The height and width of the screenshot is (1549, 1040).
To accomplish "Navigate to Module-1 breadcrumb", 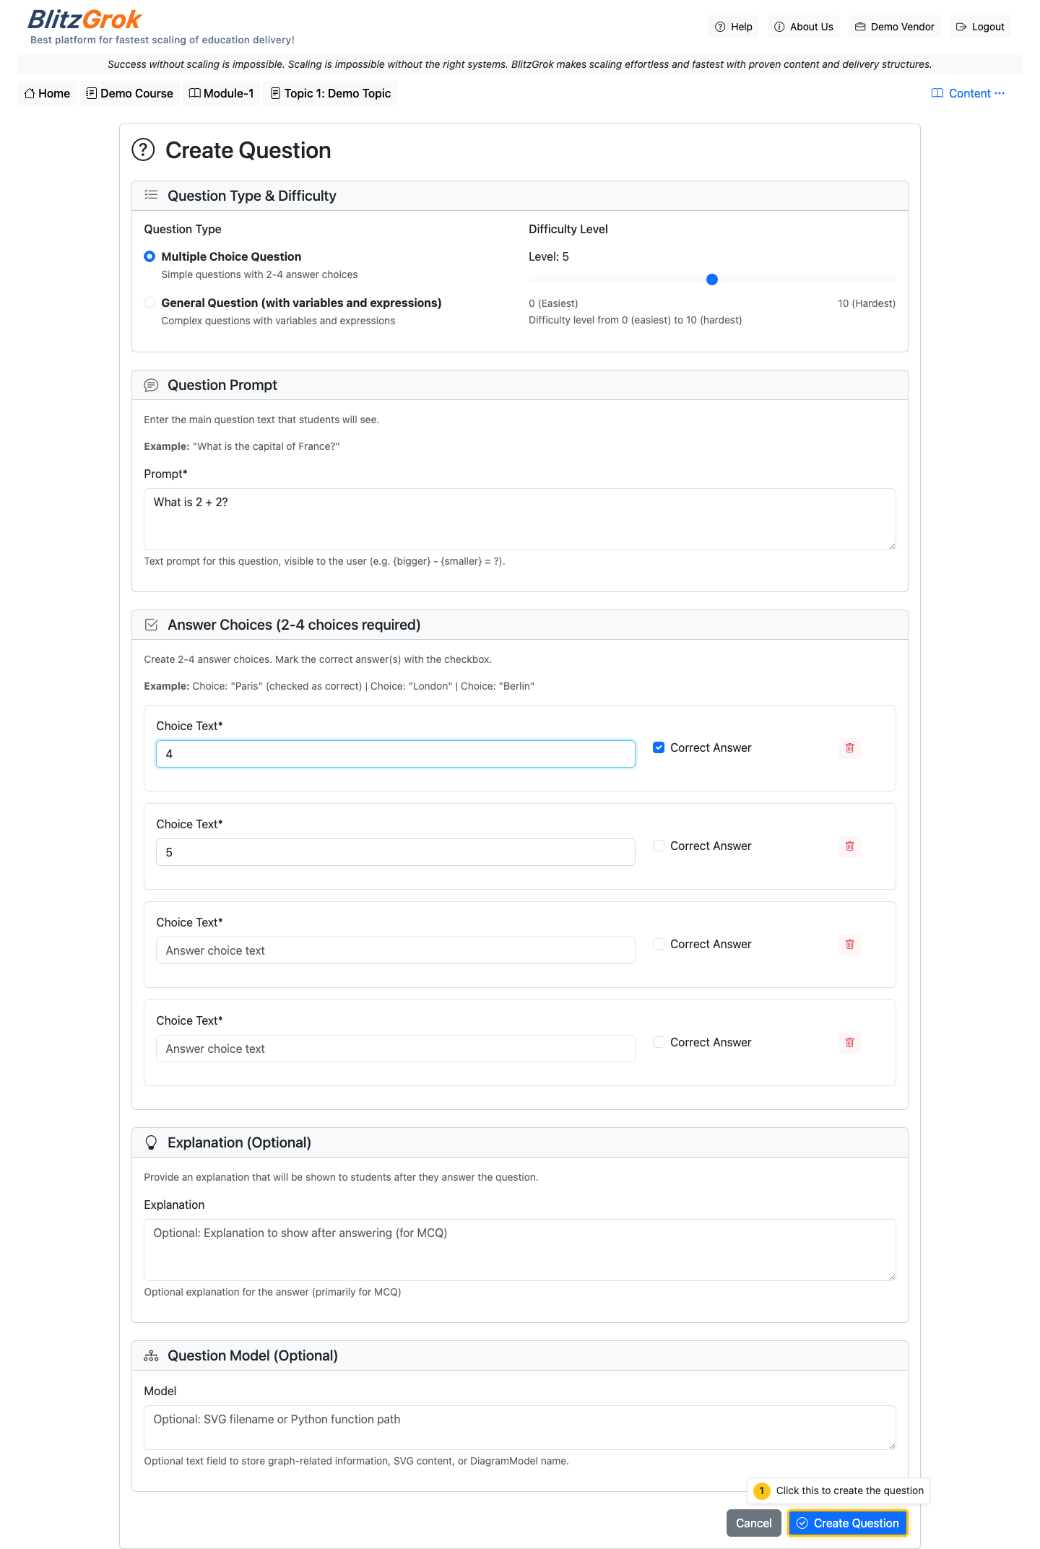I will (x=221, y=93).
